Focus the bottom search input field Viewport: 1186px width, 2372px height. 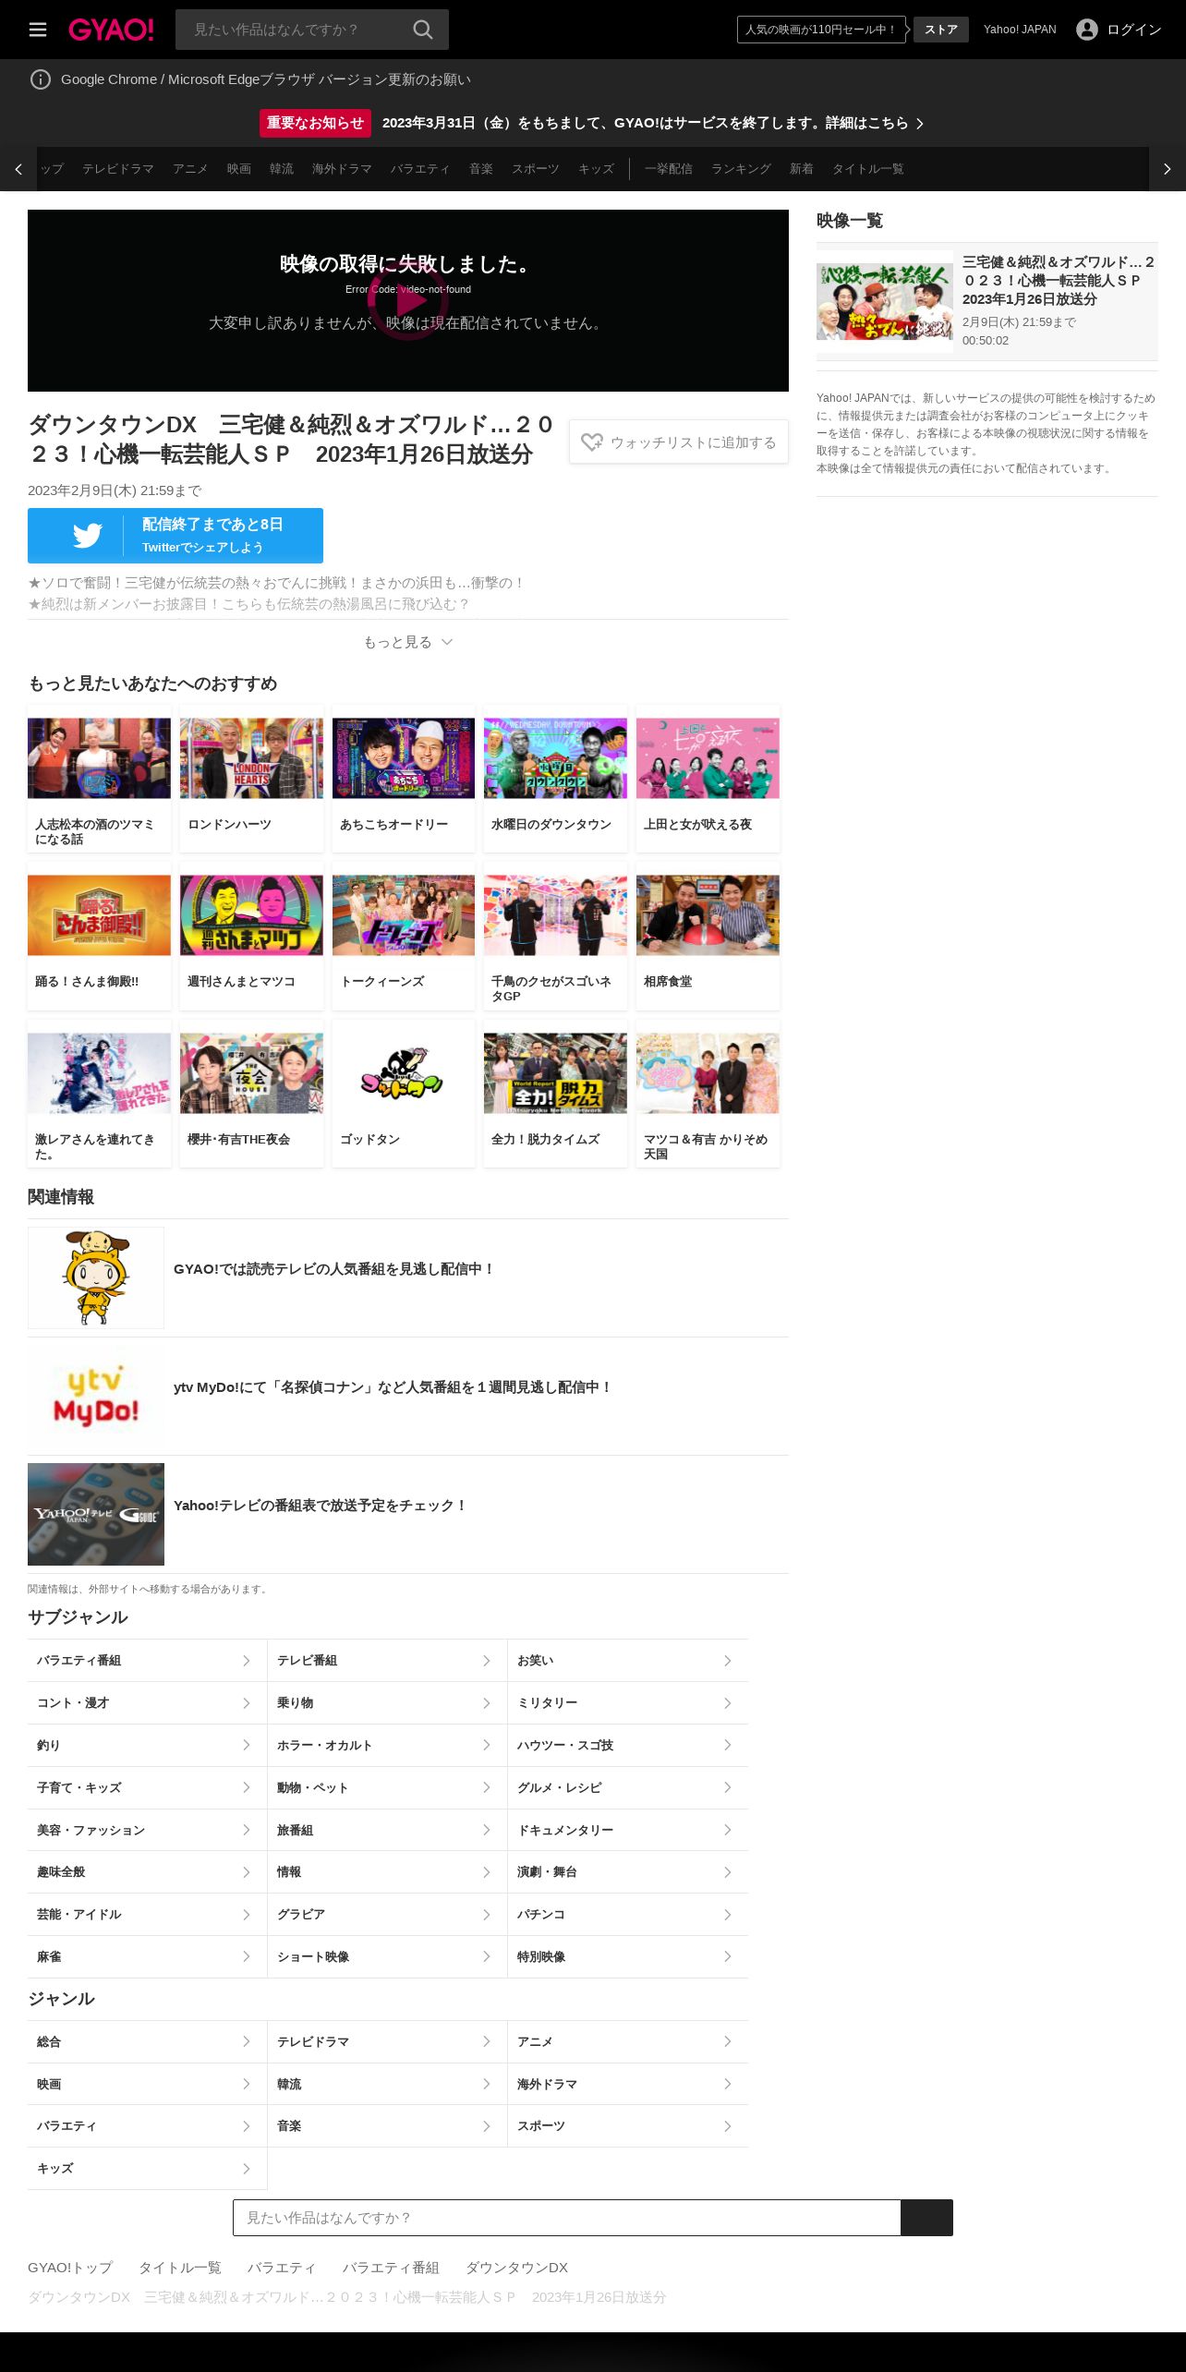click(x=567, y=2218)
